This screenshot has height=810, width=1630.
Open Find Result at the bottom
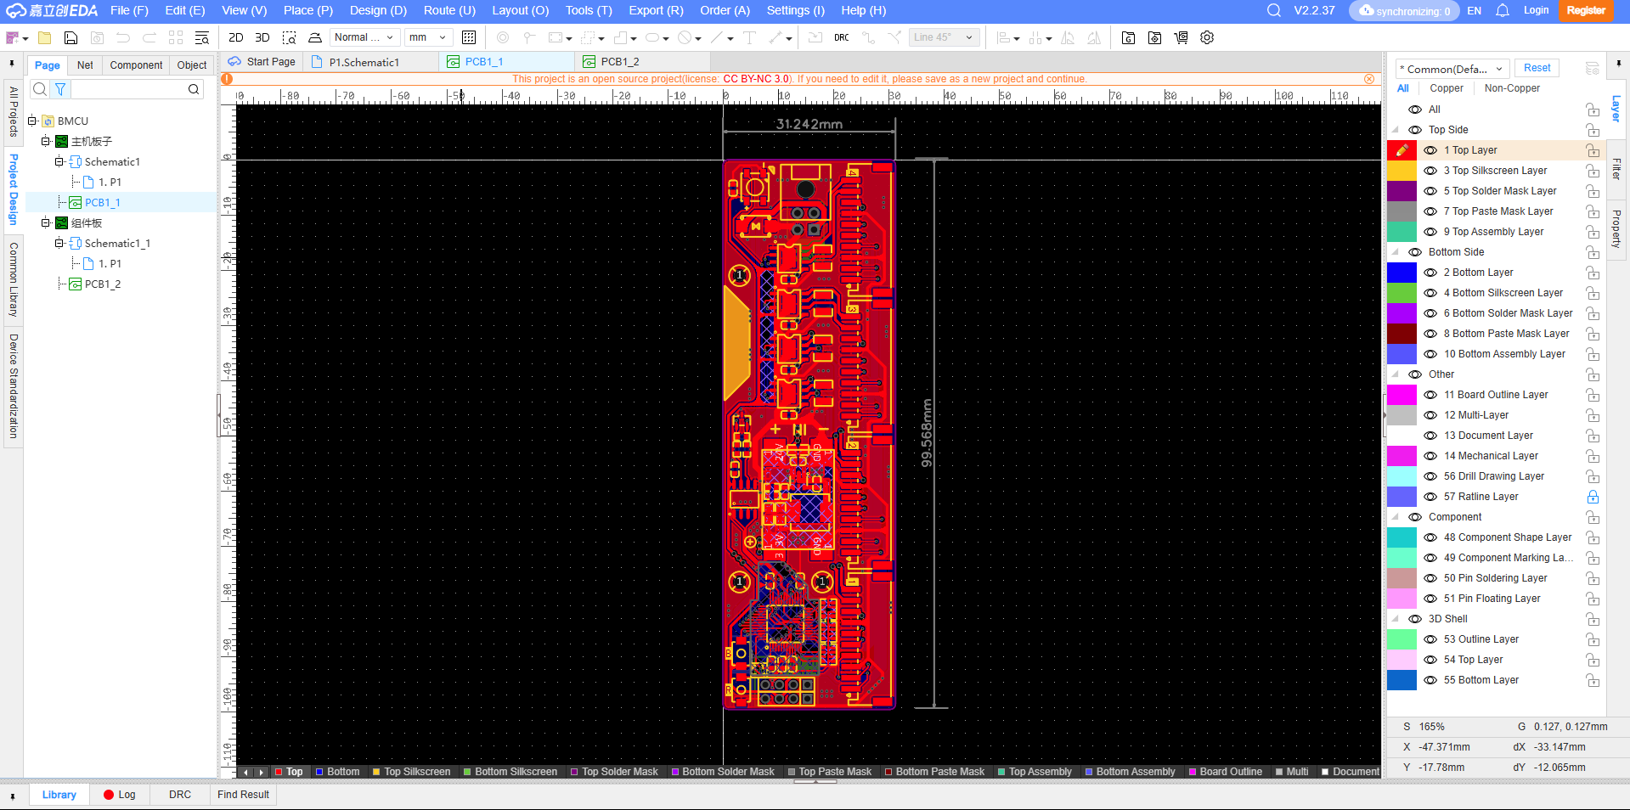[x=243, y=795]
